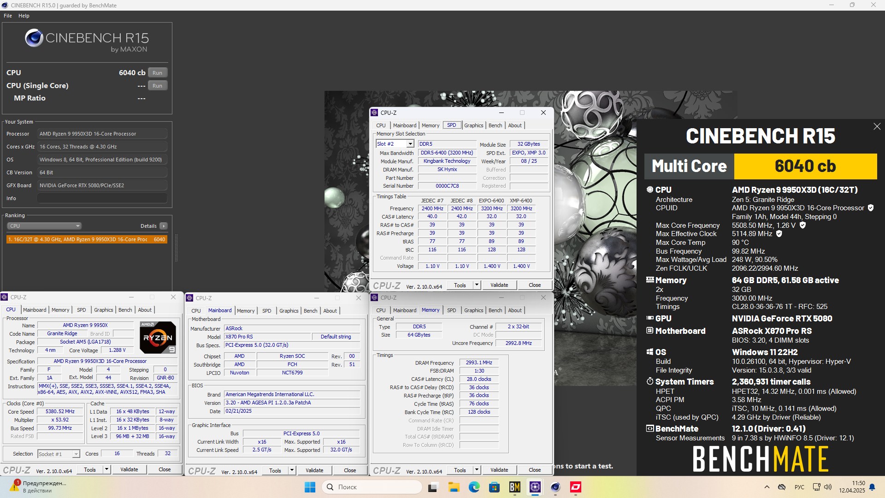The width and height of the screenshot is (885, 498).
Task: Click Validate in the CPU tab CPU-Z window
Action: coord(129,469)
